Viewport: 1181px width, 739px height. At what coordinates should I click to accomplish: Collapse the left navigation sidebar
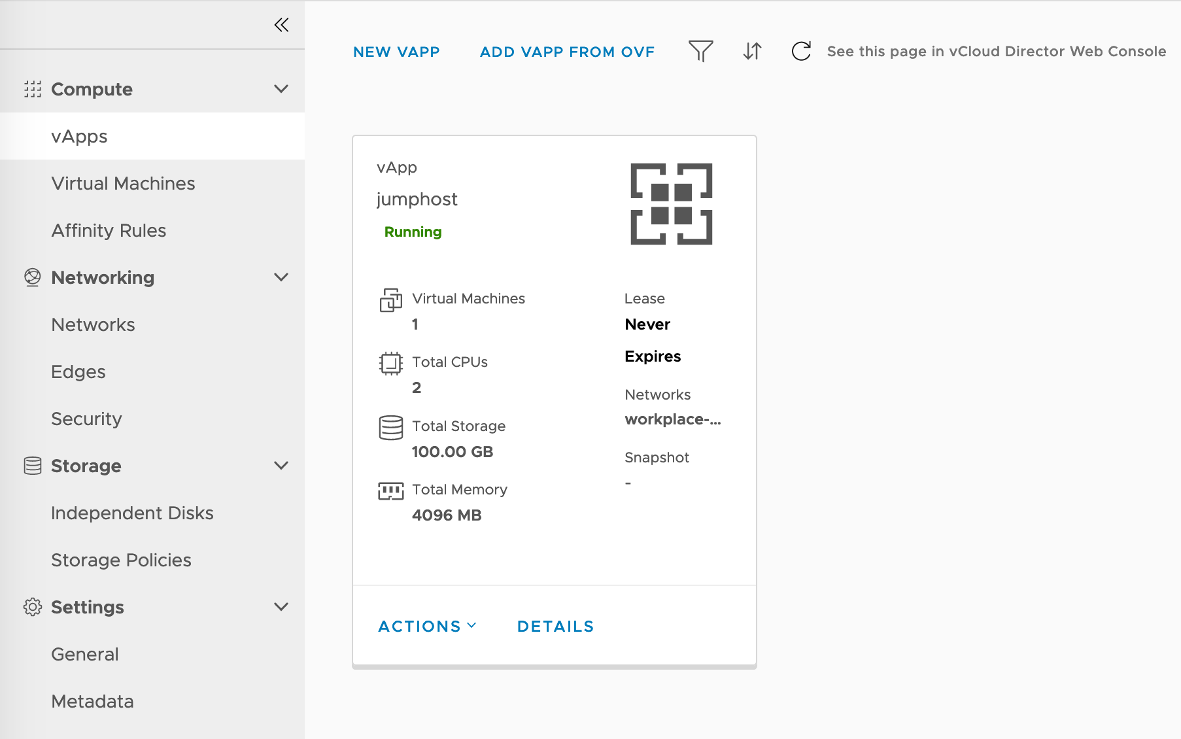point(282,24)
